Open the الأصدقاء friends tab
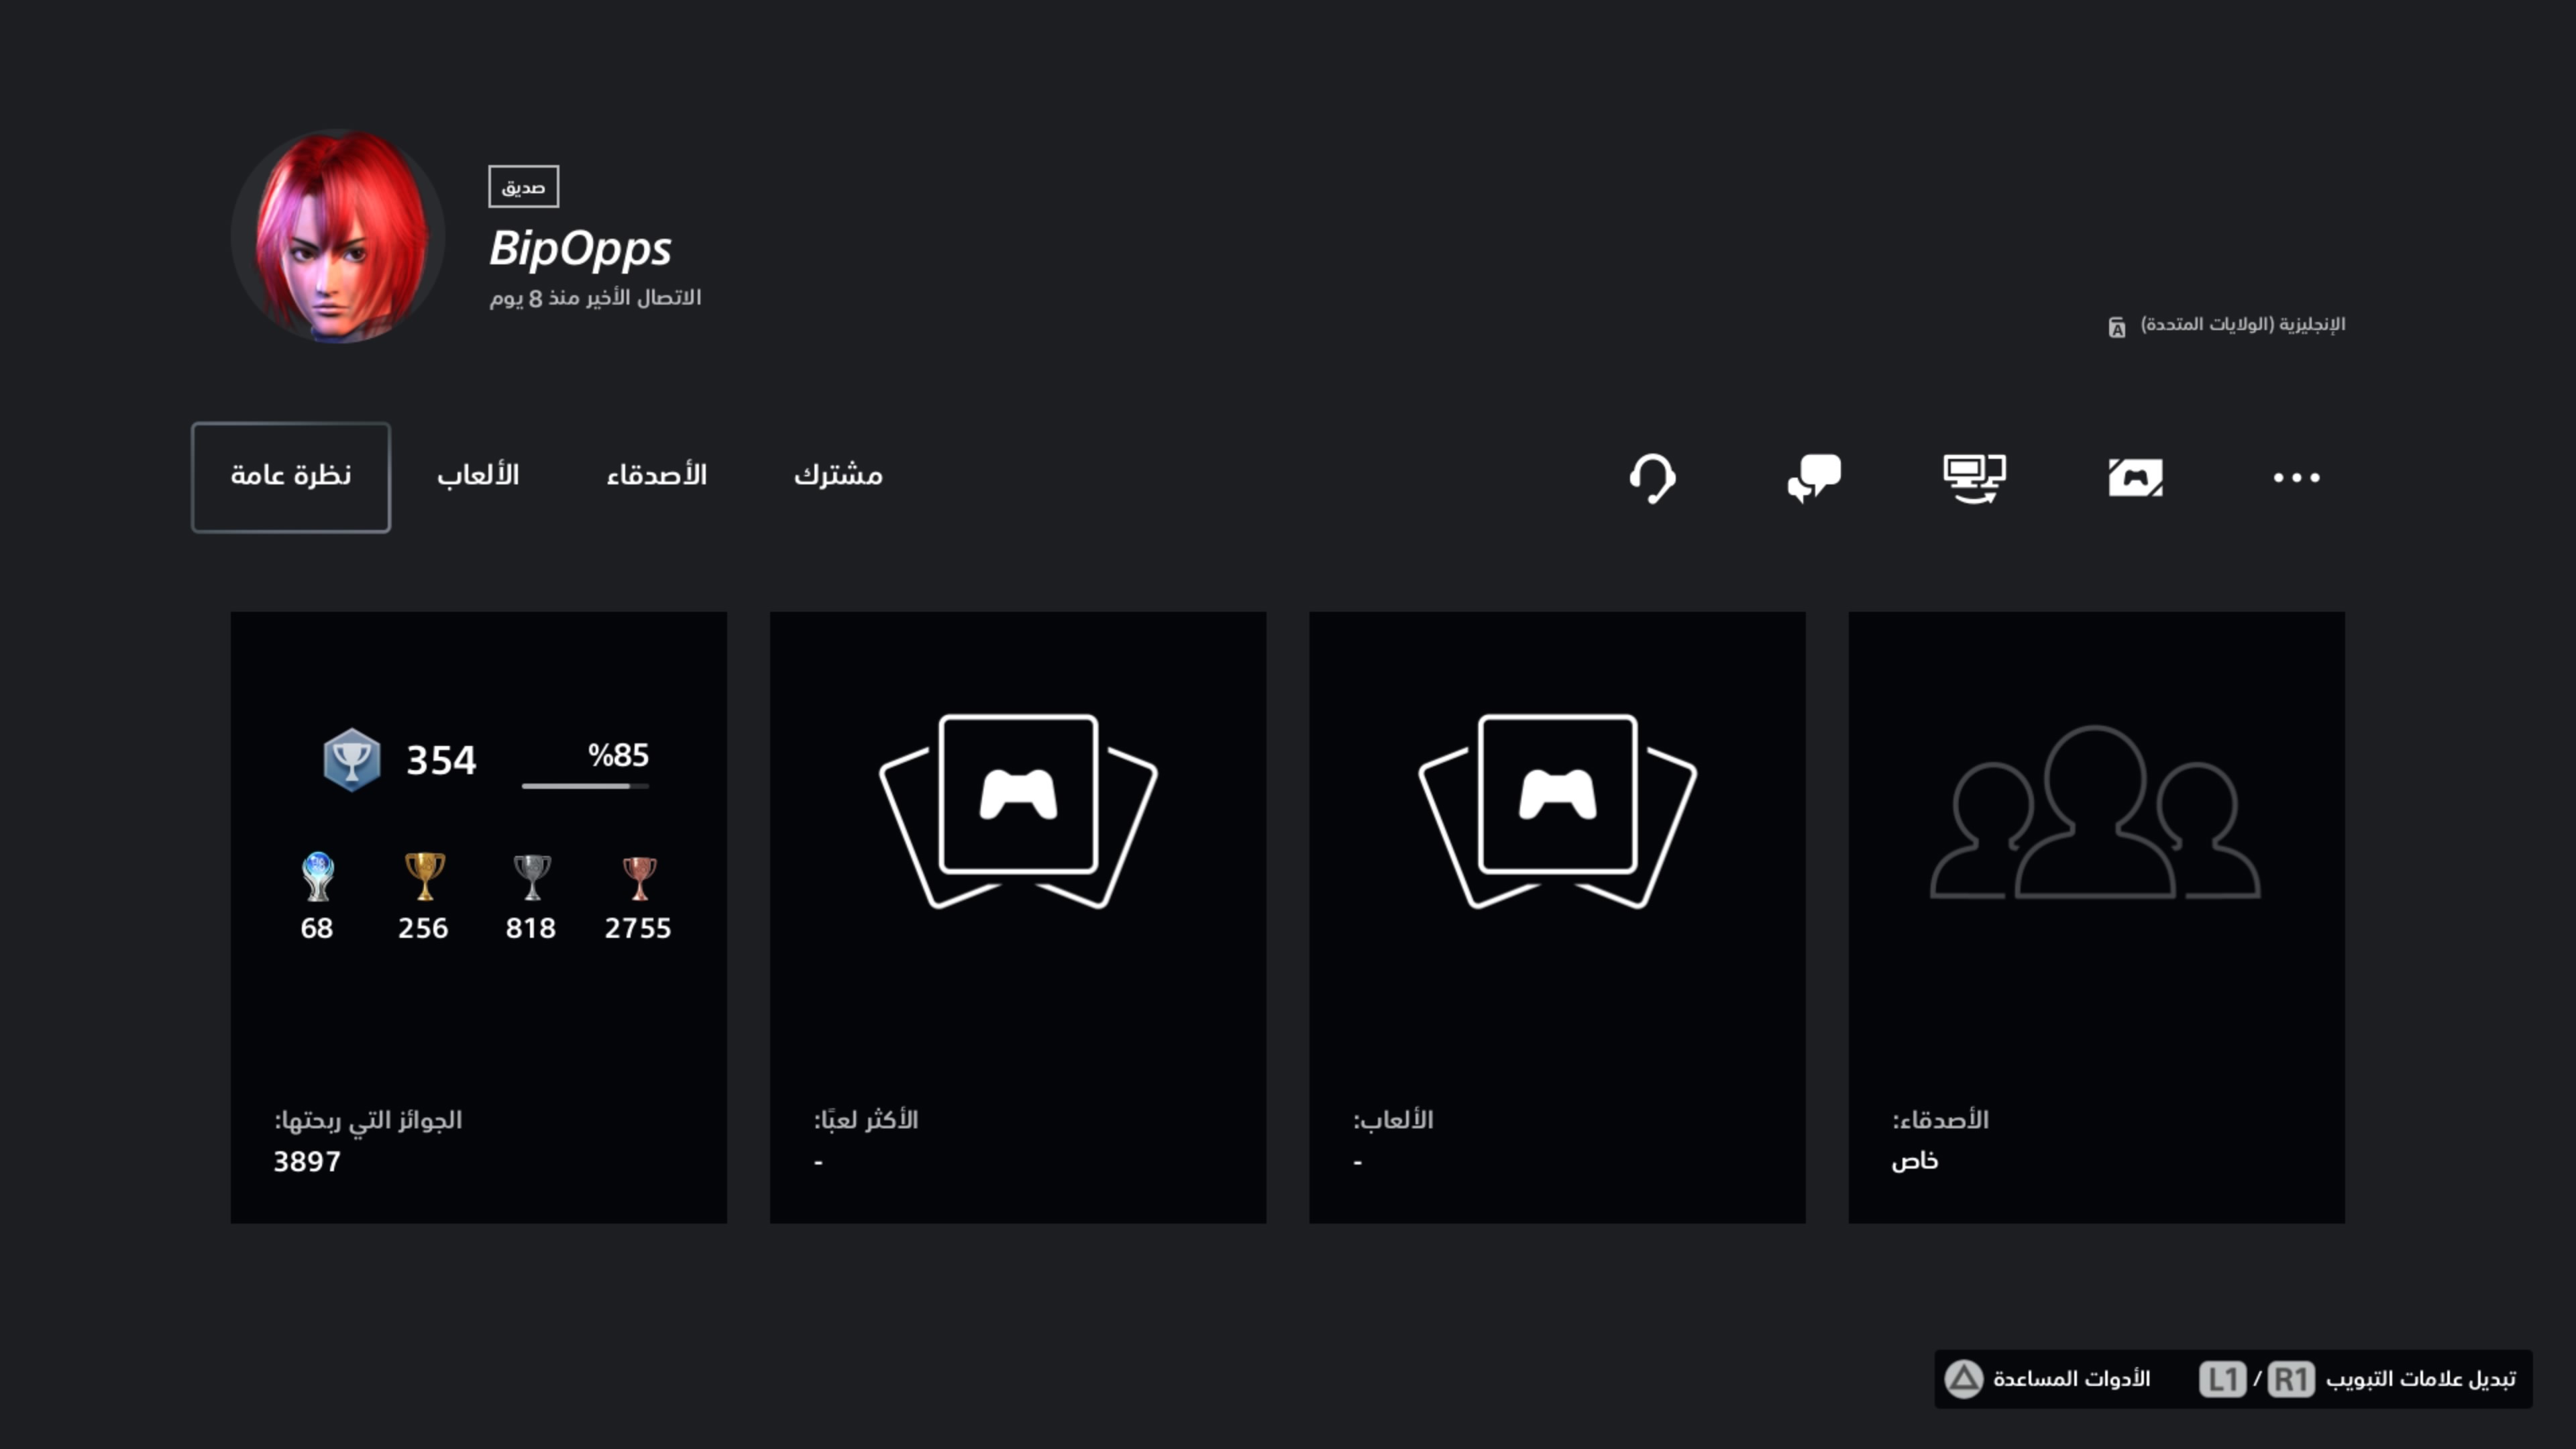Screen dimensions: 2576x1449 coord(656,476)
